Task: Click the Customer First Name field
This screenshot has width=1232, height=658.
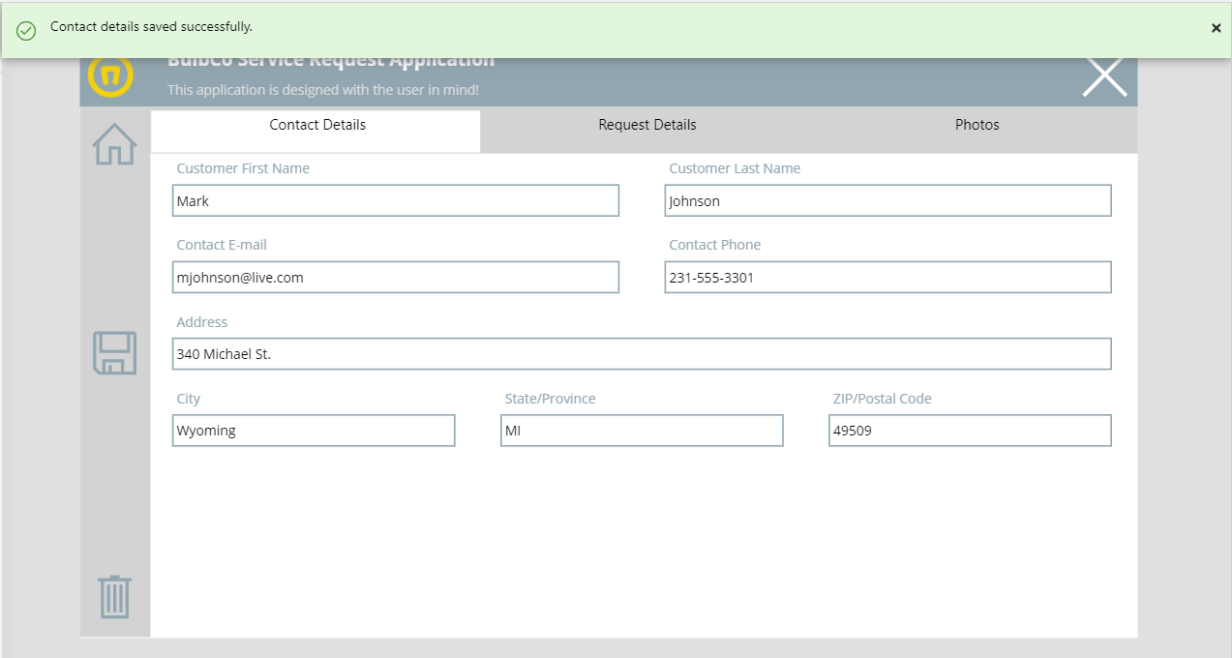Action: pos(395,200)
